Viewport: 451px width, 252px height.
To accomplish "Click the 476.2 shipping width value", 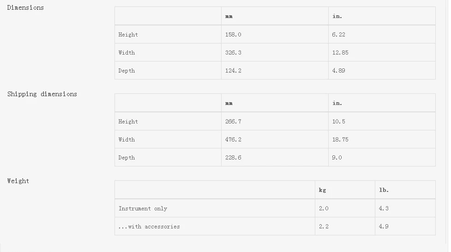I will click(233, 140).
